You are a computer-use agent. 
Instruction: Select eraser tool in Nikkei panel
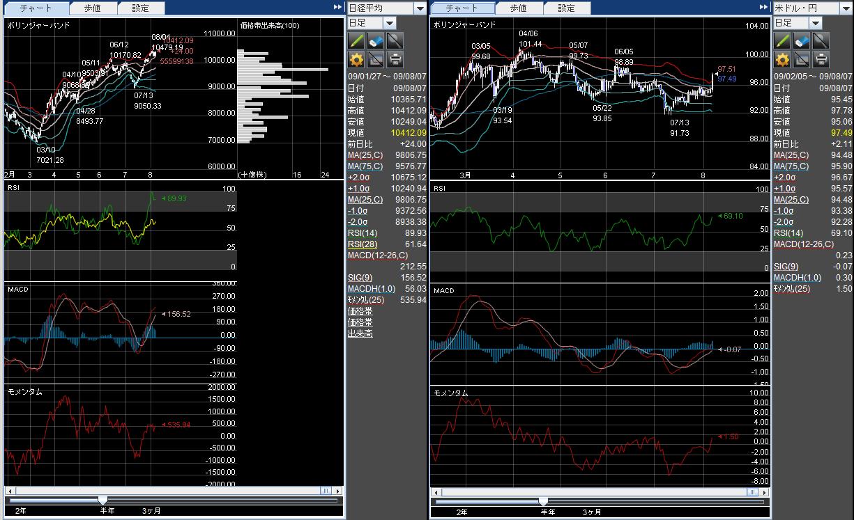(376, 40)
